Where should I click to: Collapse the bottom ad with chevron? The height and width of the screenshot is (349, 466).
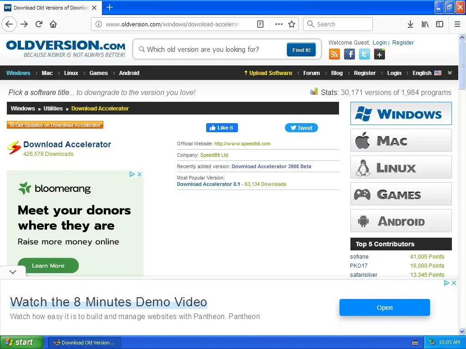tap(13, 272)
